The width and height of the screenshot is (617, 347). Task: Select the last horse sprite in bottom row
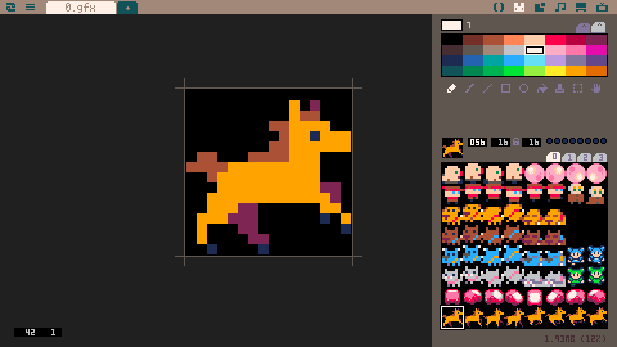coord(596,317)
